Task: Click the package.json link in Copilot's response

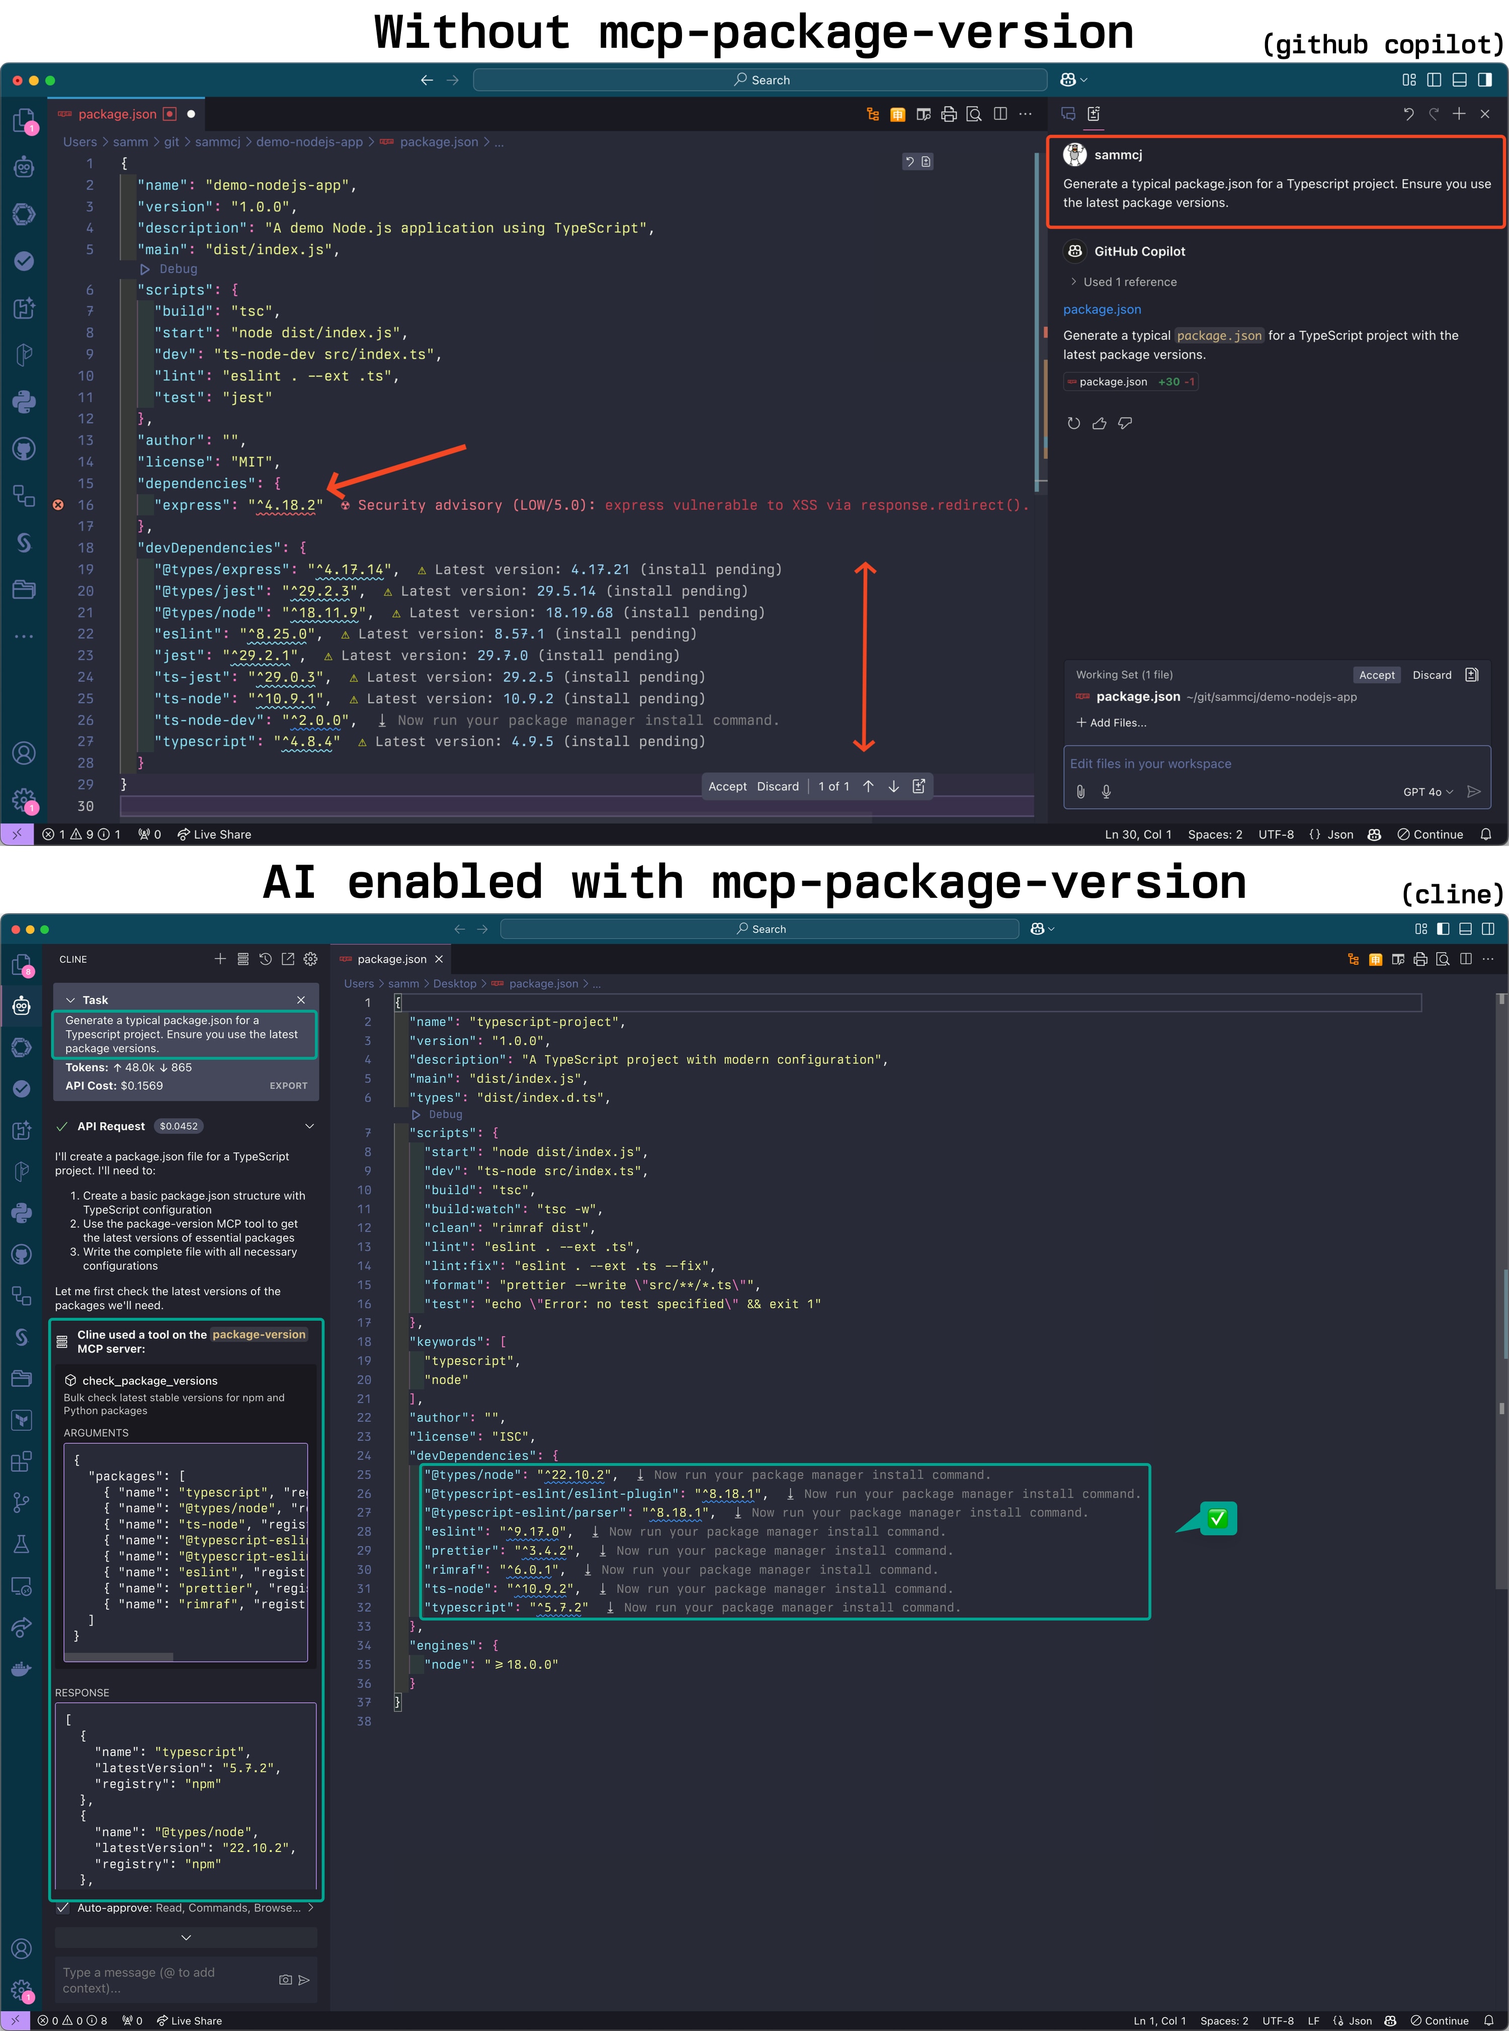Action: tap(1101, 309)
